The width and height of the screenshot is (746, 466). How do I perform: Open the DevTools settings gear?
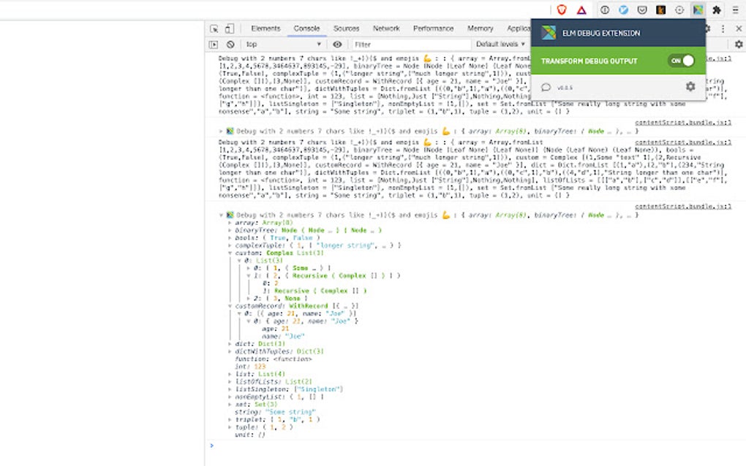pyautogui.click(x=708, y=28)
